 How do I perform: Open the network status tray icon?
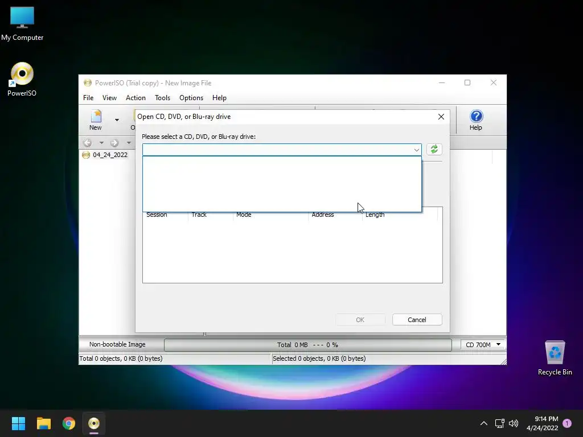pyautogui.click(x=499, y=423)
